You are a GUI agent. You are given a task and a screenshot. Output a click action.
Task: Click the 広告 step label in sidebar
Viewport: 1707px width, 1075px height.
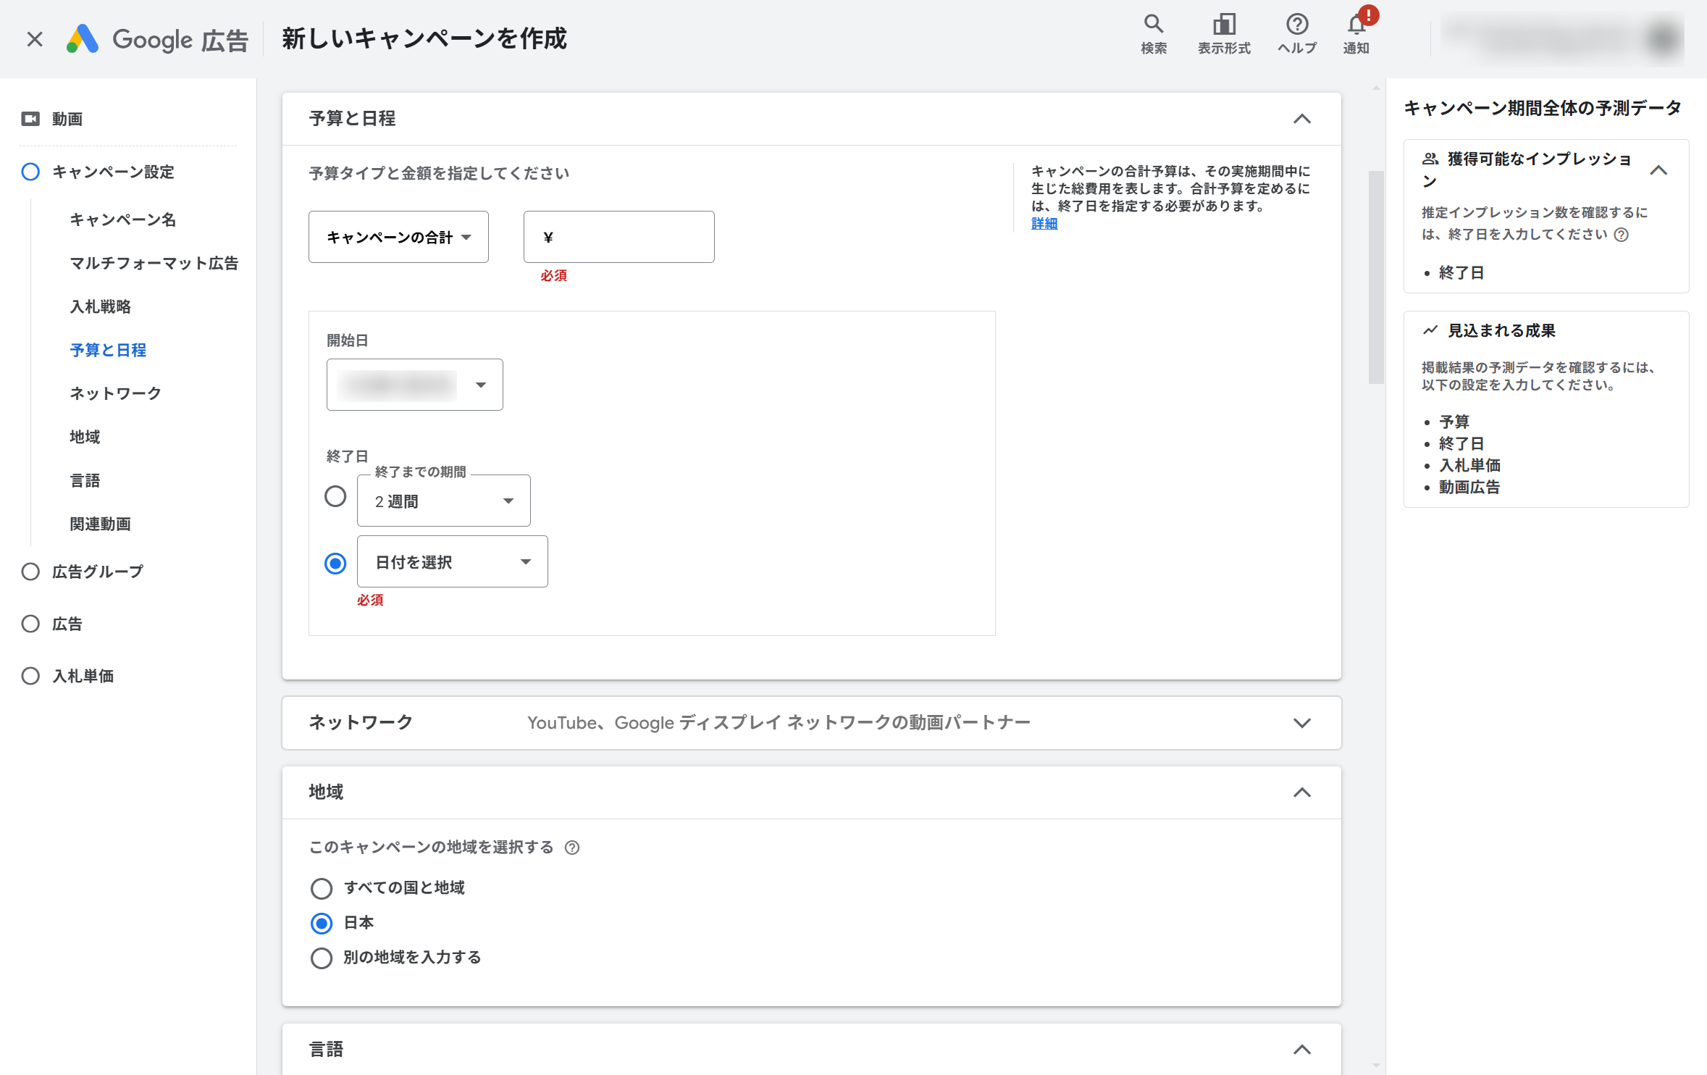[67, 624]
